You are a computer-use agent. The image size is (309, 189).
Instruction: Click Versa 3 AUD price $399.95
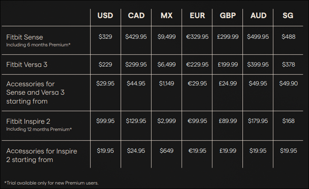click(258, 65)
